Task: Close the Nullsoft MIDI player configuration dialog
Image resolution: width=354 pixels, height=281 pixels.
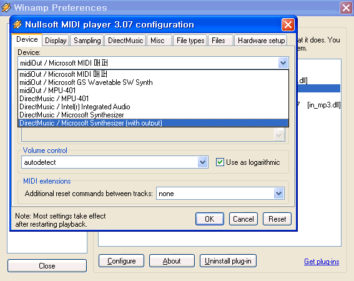Action: pos(288,24)
